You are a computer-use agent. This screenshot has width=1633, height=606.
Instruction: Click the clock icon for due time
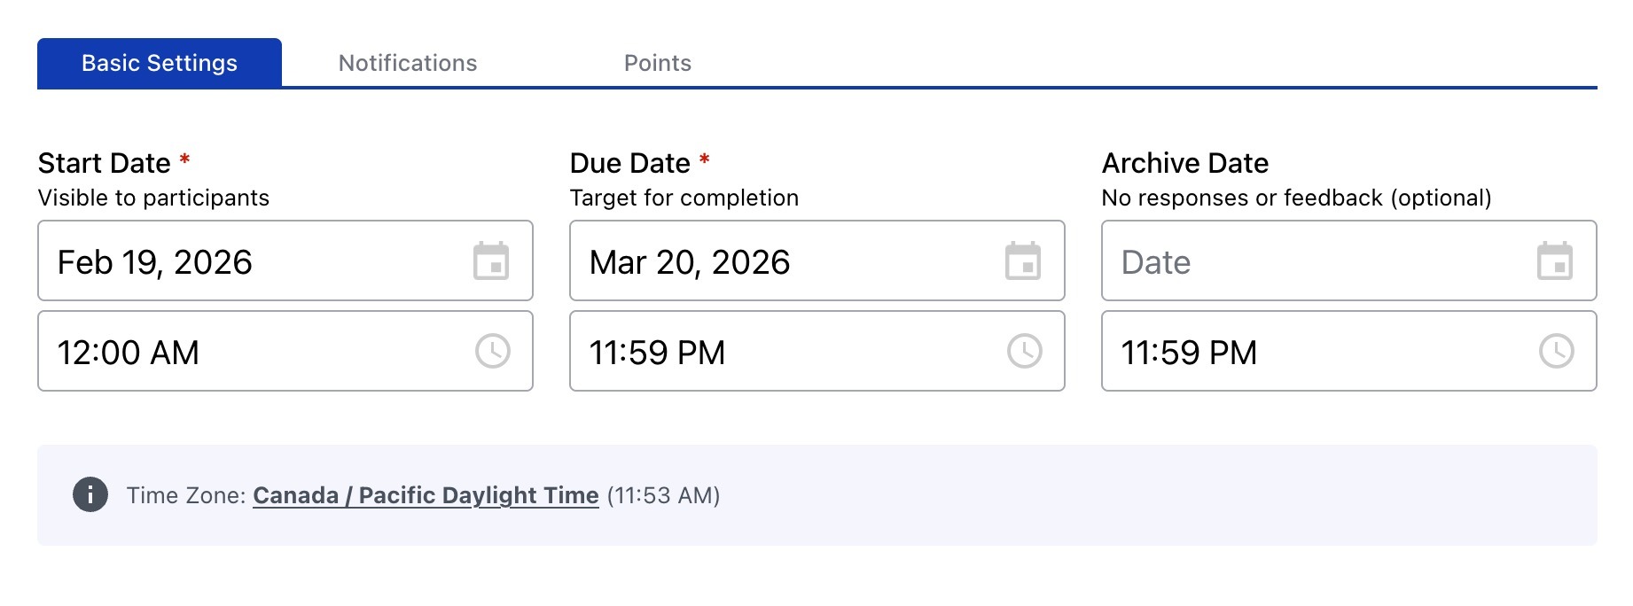pyautogui.click(x=1025, y=352)
